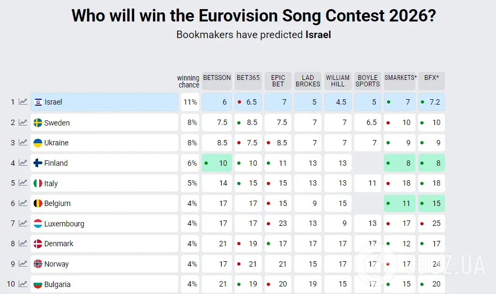
Task: Click the winning chance column header
Action: coord(188,81)
